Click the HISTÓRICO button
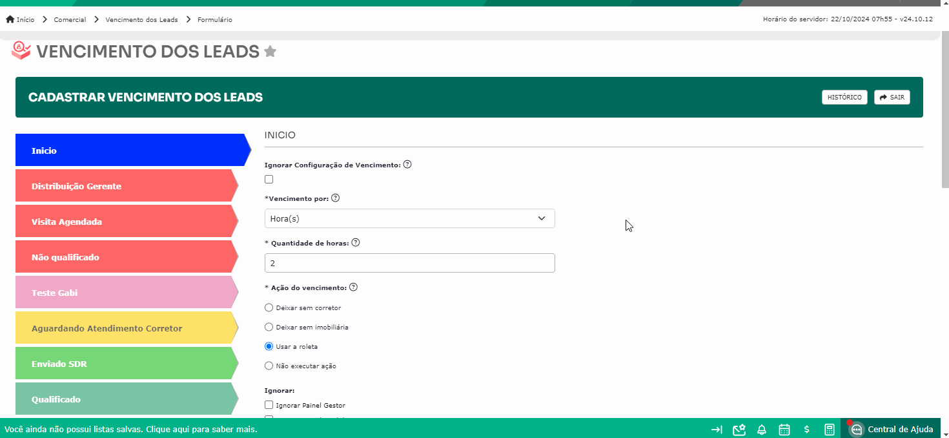 click(x=844, y=98)
